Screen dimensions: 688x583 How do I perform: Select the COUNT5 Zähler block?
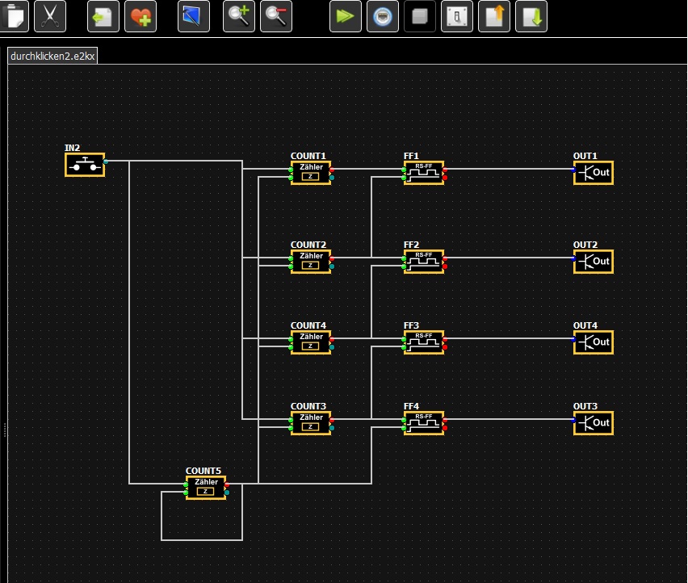tap(206, 488)
